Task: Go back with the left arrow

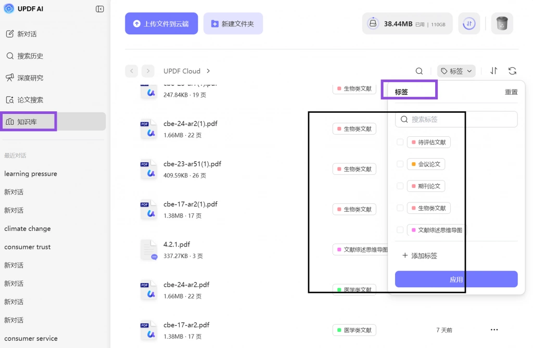Action: coord(132,71)
